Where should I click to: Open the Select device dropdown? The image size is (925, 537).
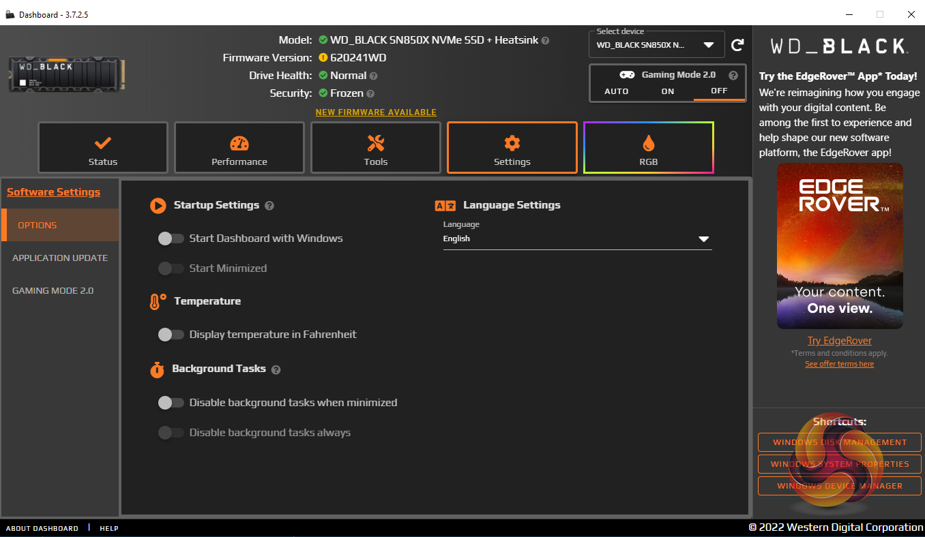coord(656,45)
